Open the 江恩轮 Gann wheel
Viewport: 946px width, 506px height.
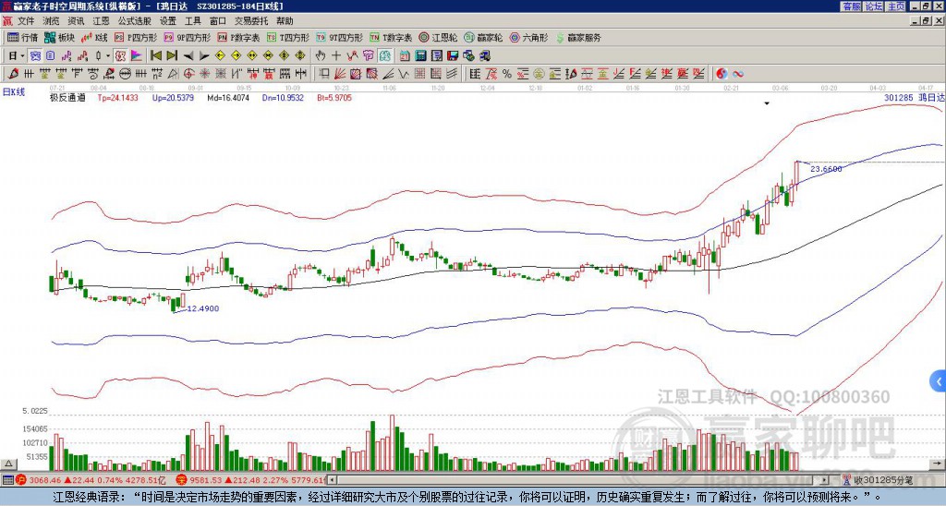click(437, 37)
